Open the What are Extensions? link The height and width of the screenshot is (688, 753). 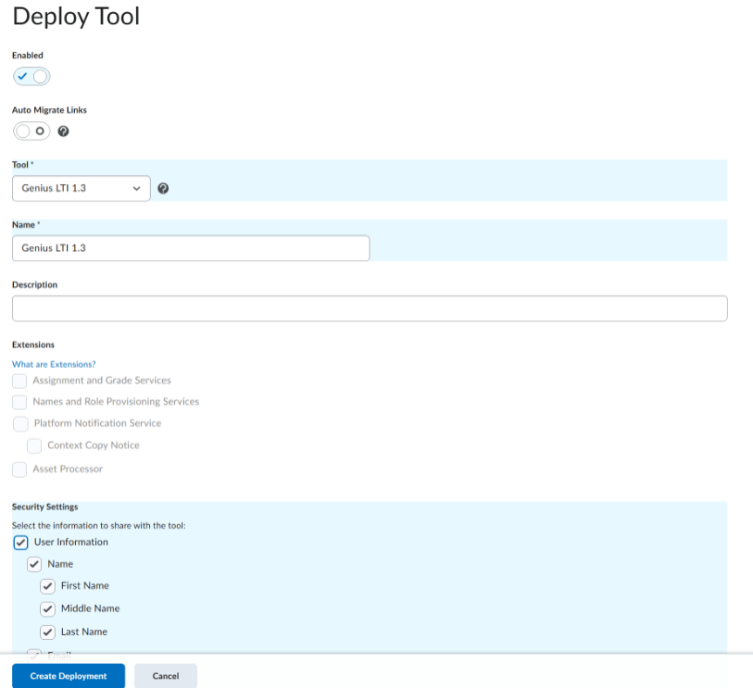click(54, 364)
